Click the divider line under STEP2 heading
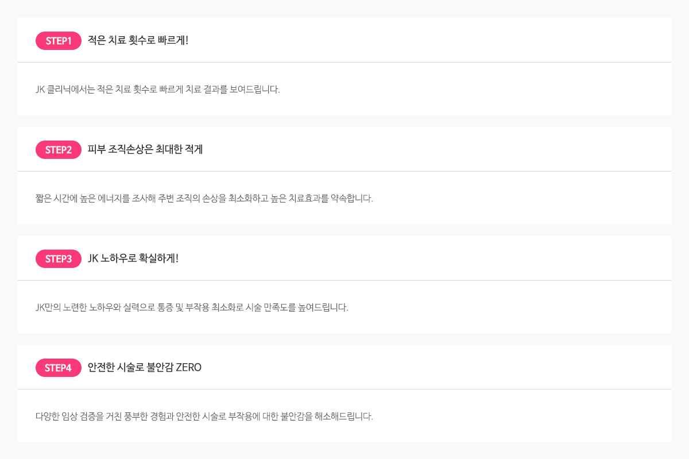689x459 pixels. [x=344, y=171]
